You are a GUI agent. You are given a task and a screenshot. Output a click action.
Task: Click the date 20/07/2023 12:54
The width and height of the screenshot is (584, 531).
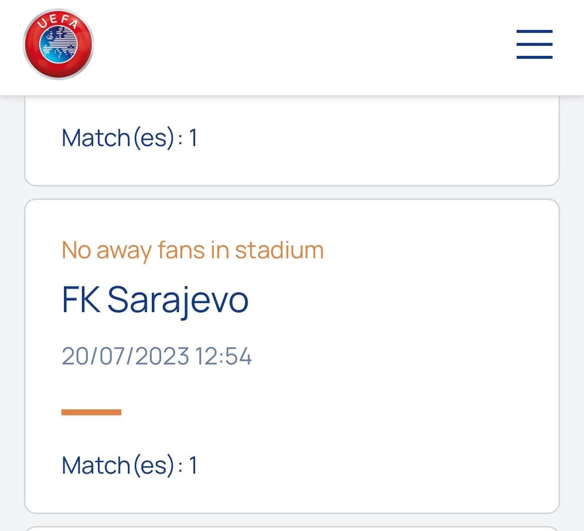point(156,356)
